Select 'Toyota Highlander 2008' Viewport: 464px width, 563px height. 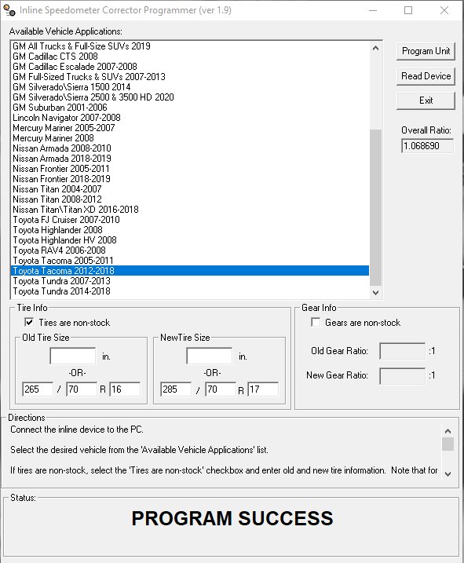tap(190, 230)
